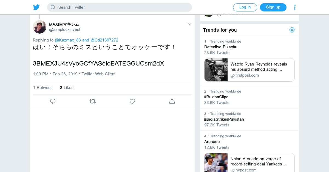Viewport: 329px width, 172px height.
Task: Click the link icon beside firstpost.com
Action: pos(233,76)
